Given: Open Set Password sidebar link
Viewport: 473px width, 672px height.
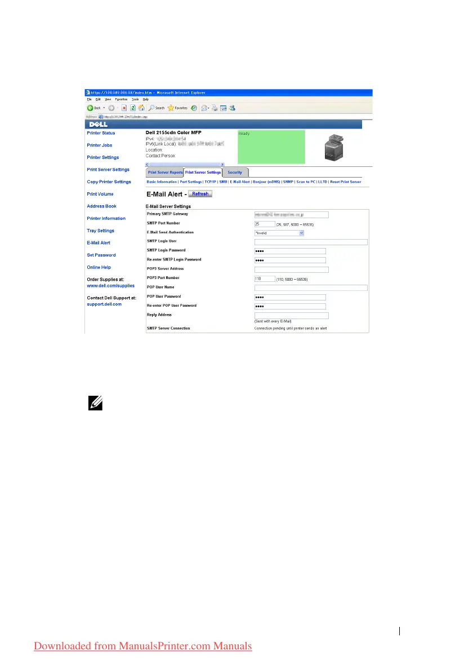Looking at the screenshot, I should (101, 255).
